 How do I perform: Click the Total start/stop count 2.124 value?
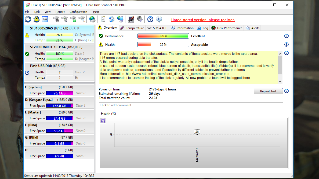(153, 98)
